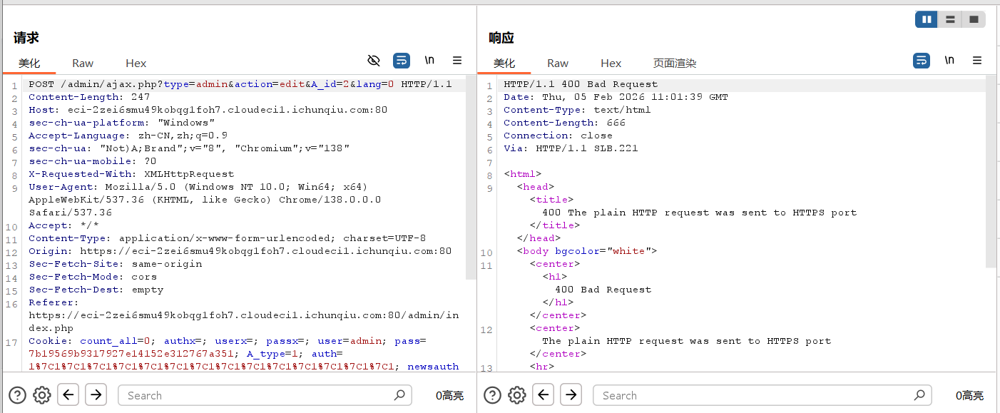1000x413 pixels.
Task: Toggle word wrap icon in response panel
Action: pyautogui.click(x=922, y=61)
